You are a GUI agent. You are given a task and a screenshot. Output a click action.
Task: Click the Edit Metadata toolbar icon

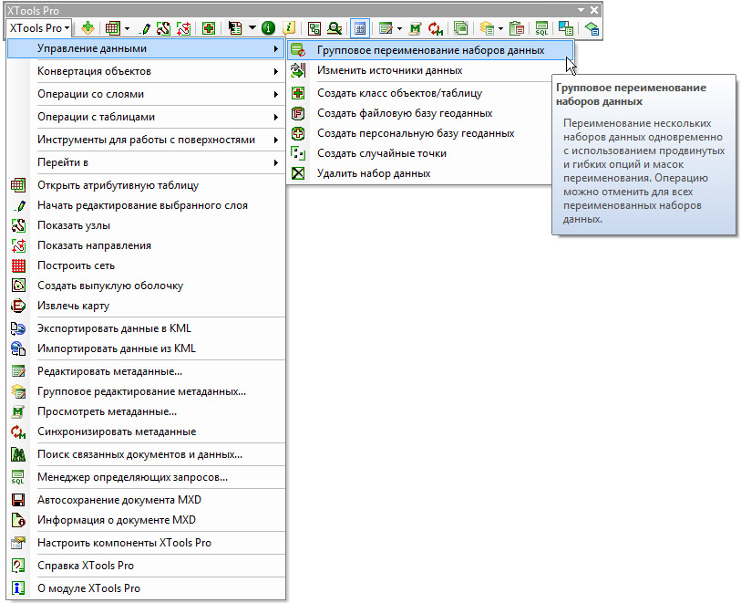(x=386, y=28)
